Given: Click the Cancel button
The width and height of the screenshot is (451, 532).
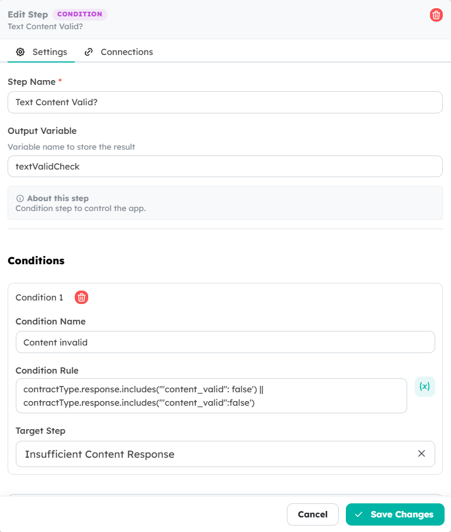Looking at the screenshot, I should pos(313,514).
